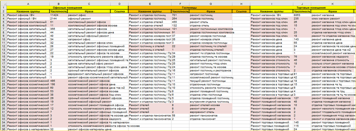Select cell 'капитальный офисный ремонт'
Viewport: 356px width, 131px height.
point(89,36)
